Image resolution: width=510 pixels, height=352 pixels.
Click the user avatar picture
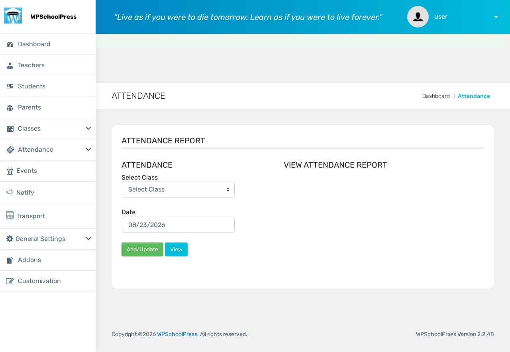[x=418, y=17]
